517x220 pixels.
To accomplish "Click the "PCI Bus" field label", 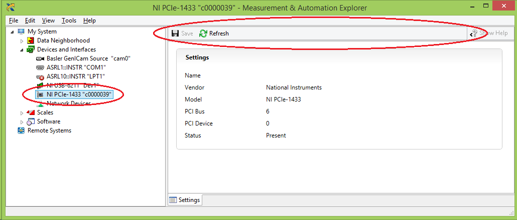I will [195, 111].
